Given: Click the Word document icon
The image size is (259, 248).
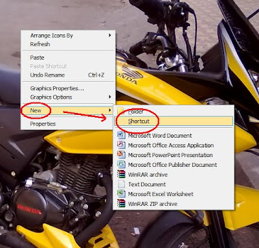Looking at the screenshot, I should 121,135.
